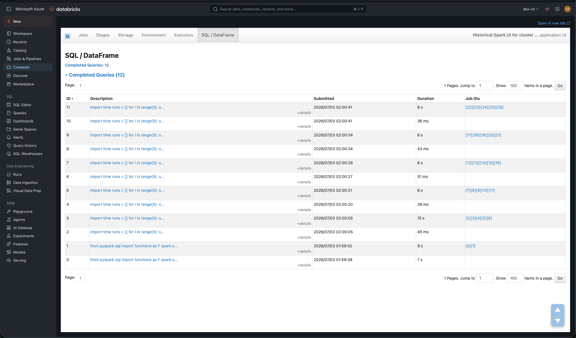Open Agents in the sidebar
This screenshot has width=576, height=338.
pyautogui.click(x=28, y=220)
